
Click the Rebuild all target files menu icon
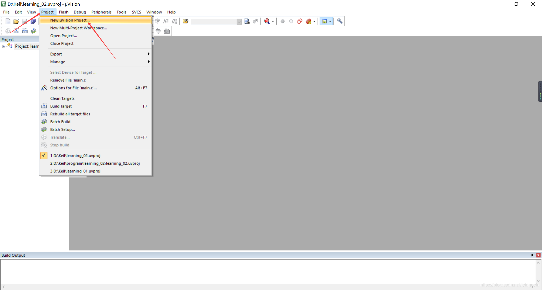pos(44,114)
